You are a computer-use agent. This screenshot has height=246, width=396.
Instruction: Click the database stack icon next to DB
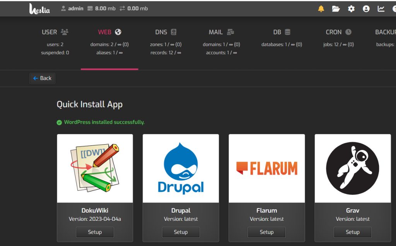287,32
